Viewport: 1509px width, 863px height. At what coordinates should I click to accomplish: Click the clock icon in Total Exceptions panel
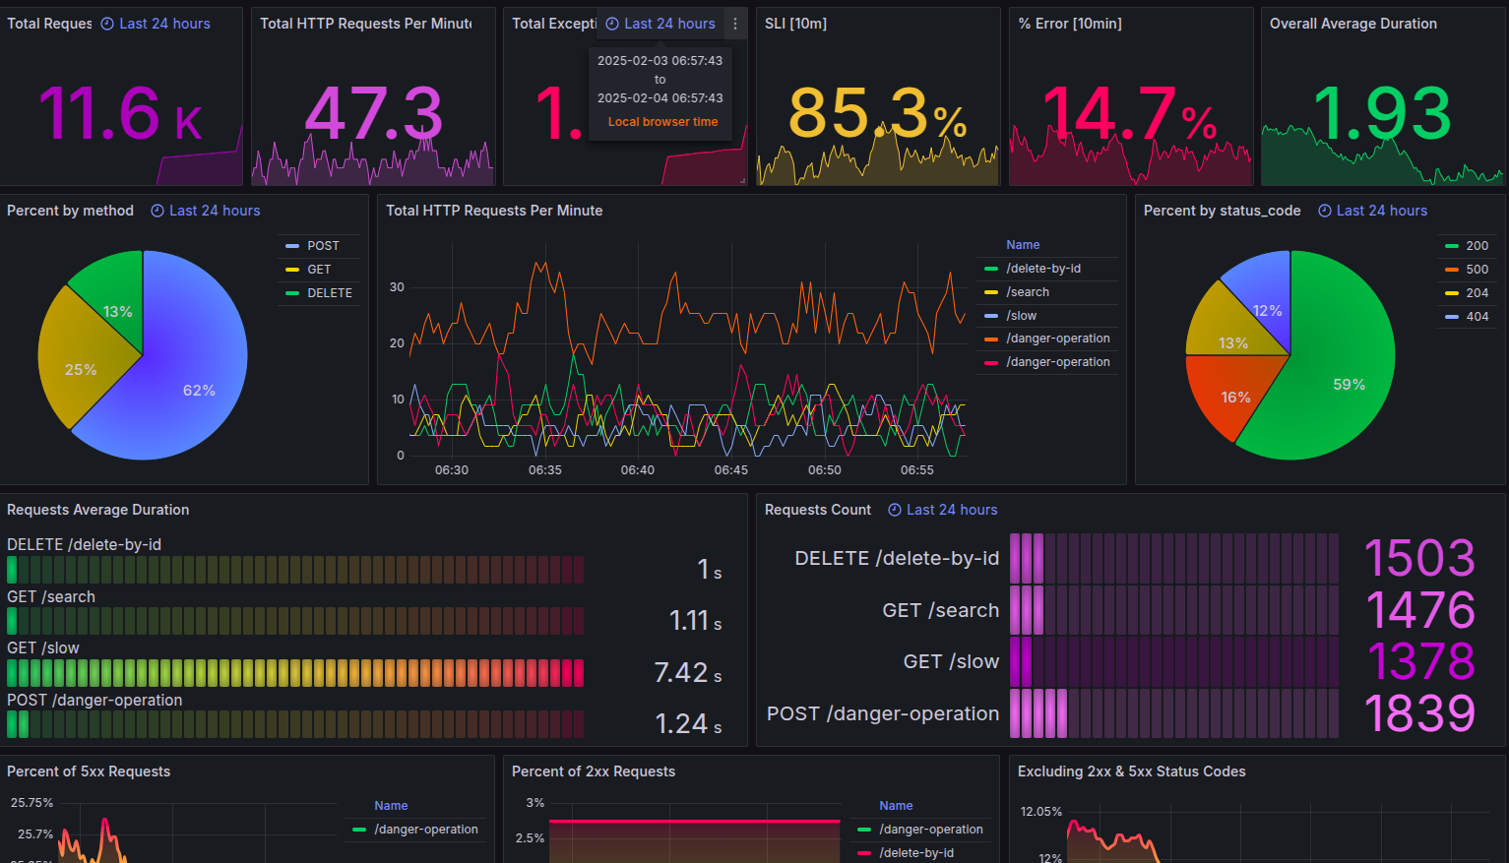pyautogui.click(x=612, y=24)
